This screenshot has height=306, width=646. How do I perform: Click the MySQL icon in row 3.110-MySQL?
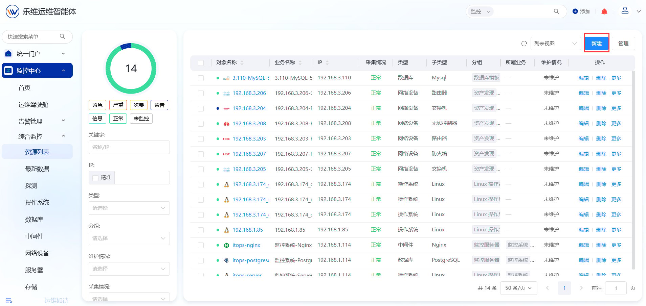click(226, 78)
